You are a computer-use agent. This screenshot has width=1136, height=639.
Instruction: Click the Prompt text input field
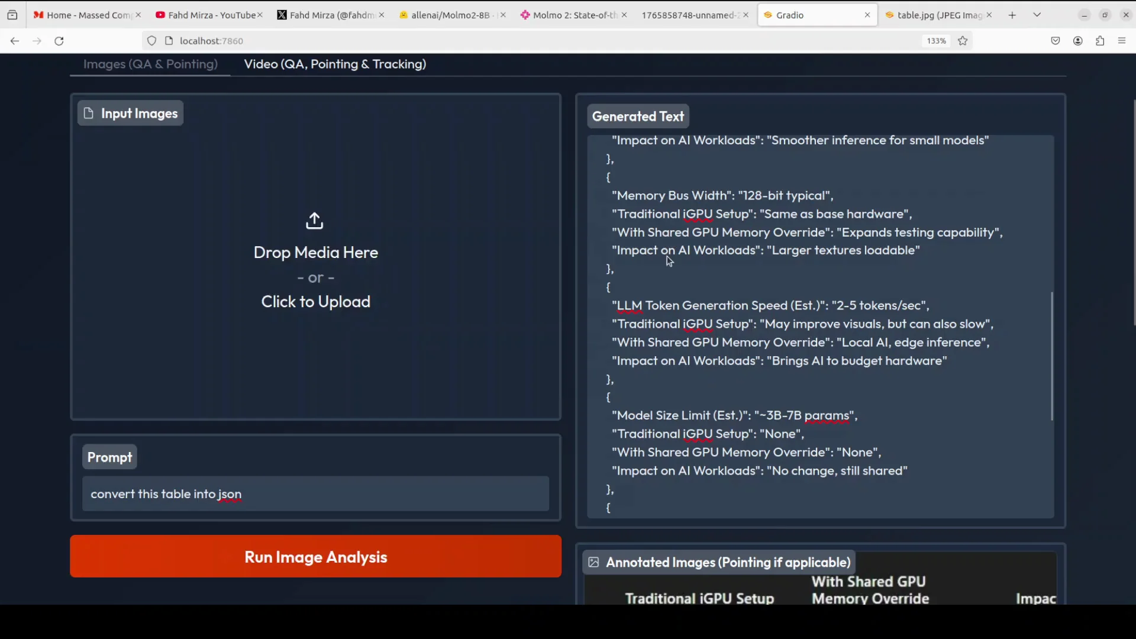click(315, 494)
